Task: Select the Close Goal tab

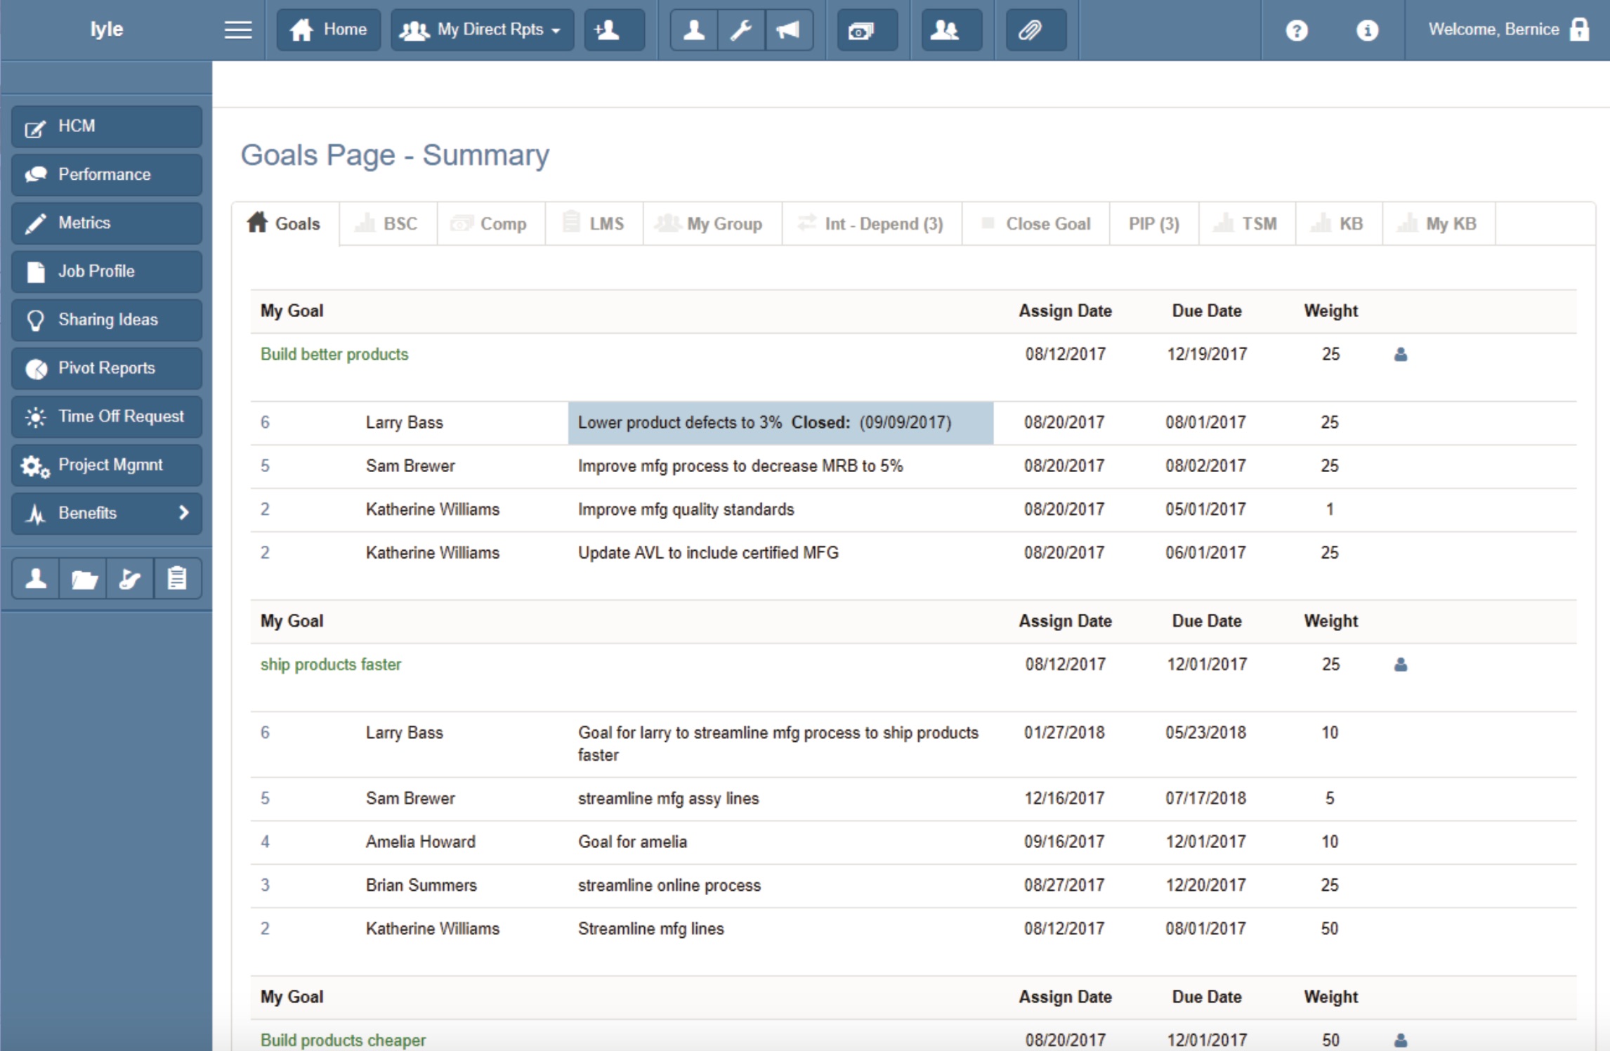Action: pos(1036,224)
